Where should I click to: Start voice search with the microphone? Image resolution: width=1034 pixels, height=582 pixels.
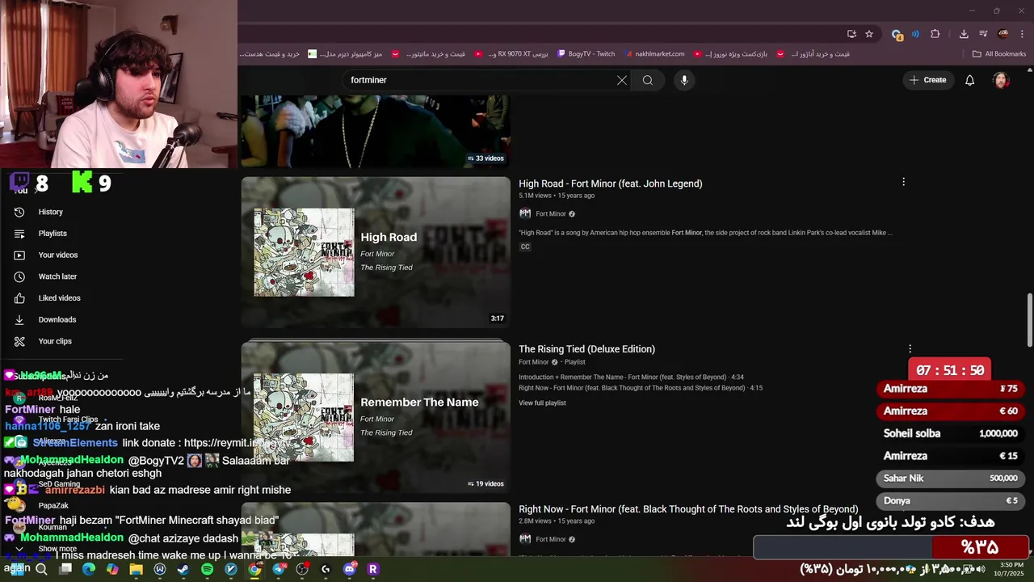(684, 80)
